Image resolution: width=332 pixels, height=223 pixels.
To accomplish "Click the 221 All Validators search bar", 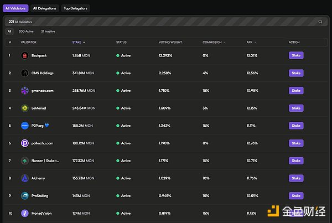I will [x=166, y=22].
